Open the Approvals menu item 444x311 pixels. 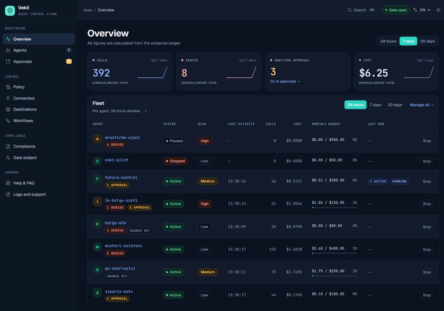(39, 62)
